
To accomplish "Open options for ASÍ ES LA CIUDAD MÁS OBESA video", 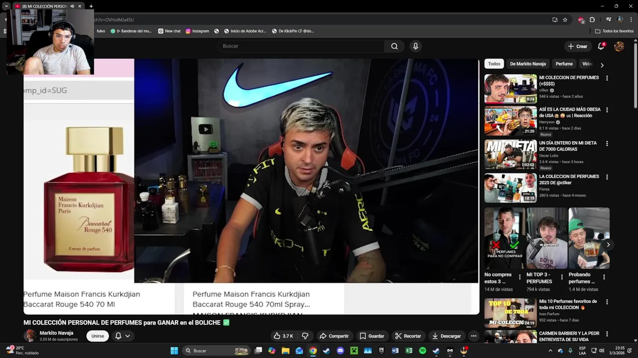I will (x=607, y=110).
